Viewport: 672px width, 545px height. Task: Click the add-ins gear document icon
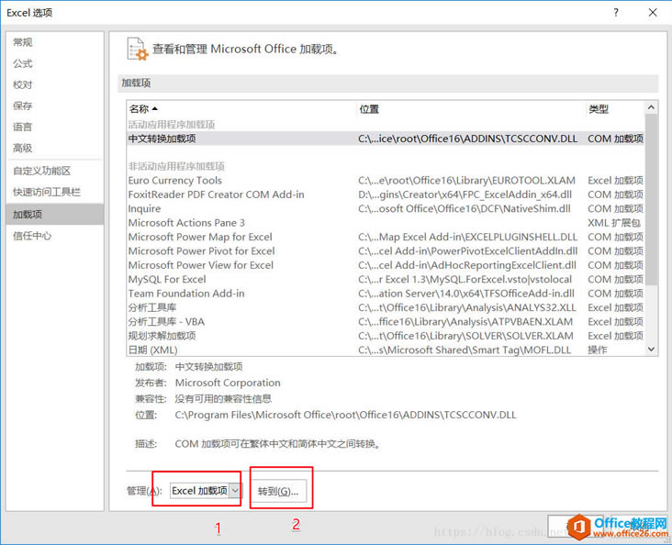[137, 49]
